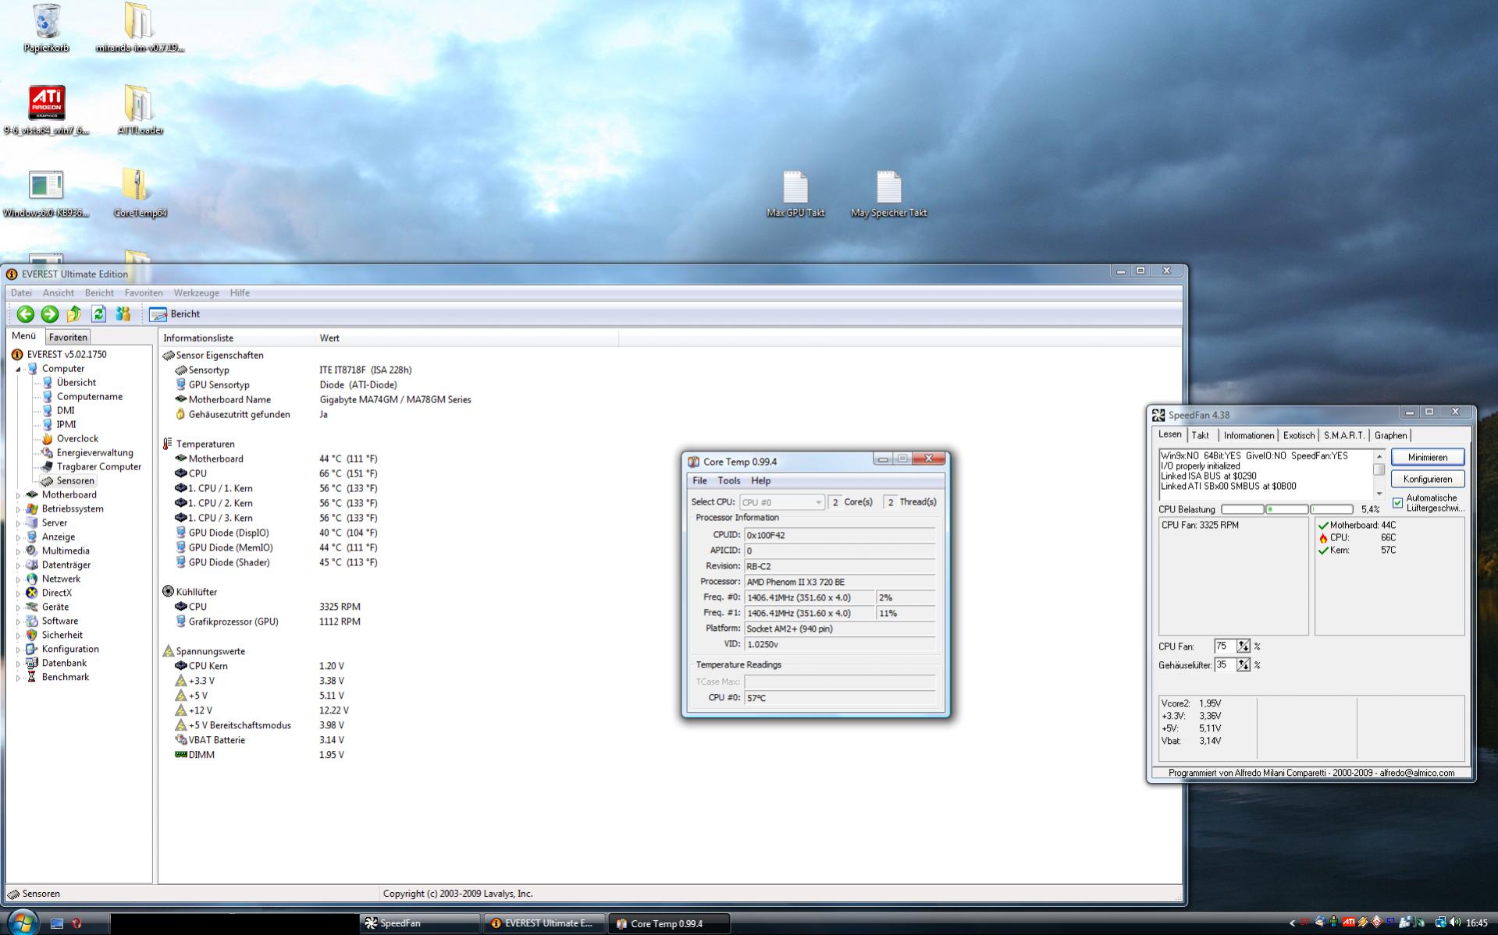1498x935 pixels.
Task: Select the miranda-im folder on the desktop
Action: tap(140, 28)
